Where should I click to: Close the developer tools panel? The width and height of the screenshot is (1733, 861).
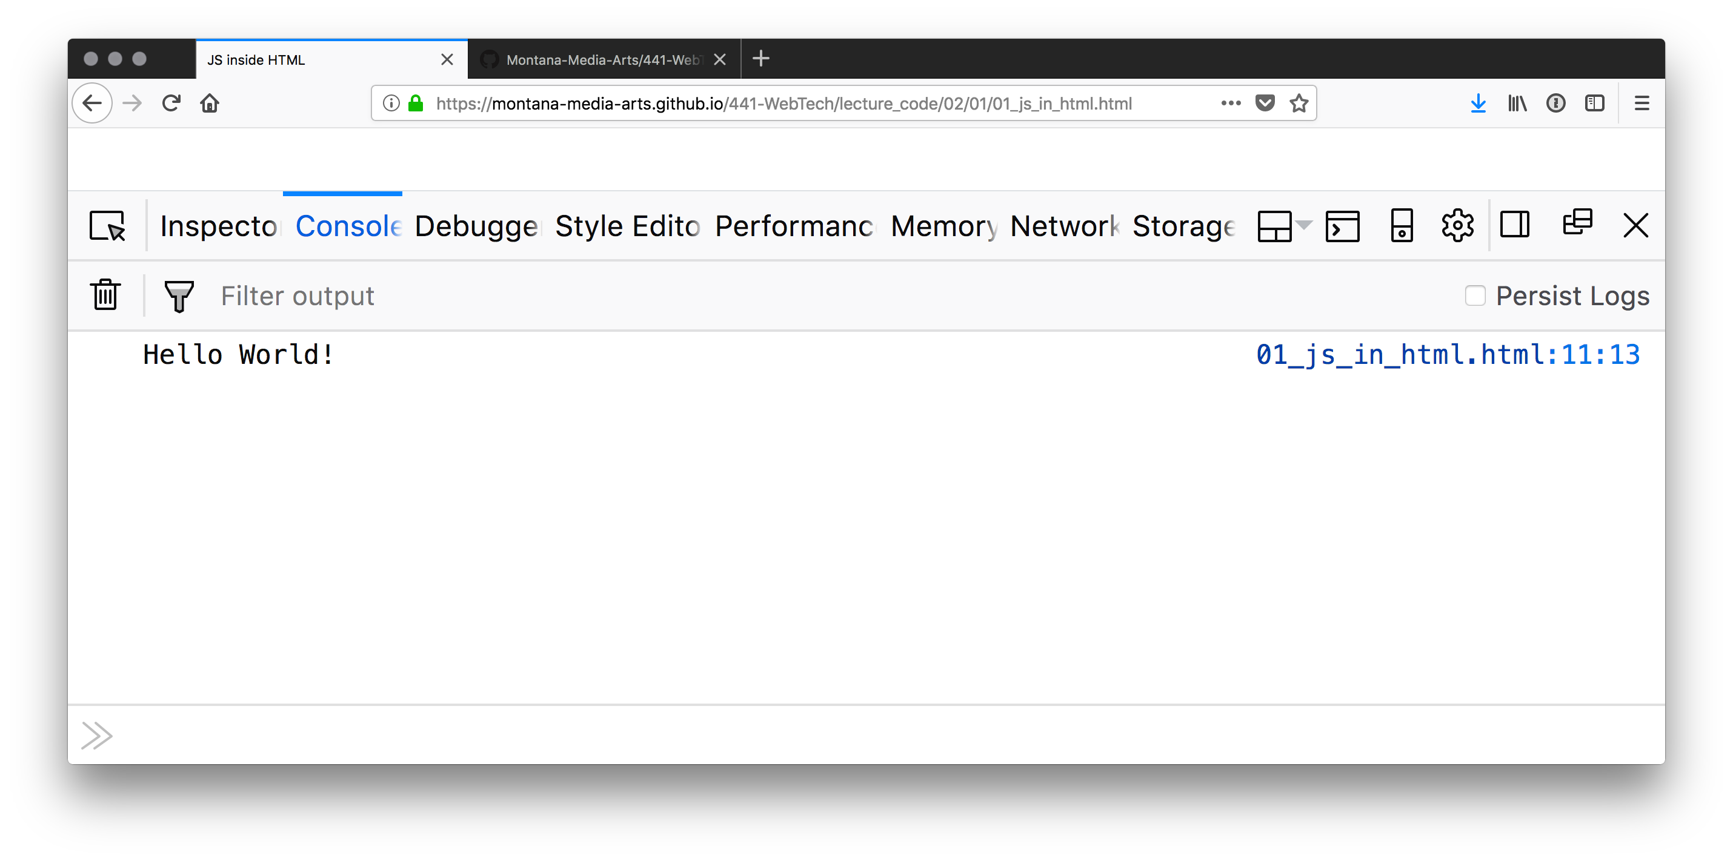click(x=1635, y=225)
